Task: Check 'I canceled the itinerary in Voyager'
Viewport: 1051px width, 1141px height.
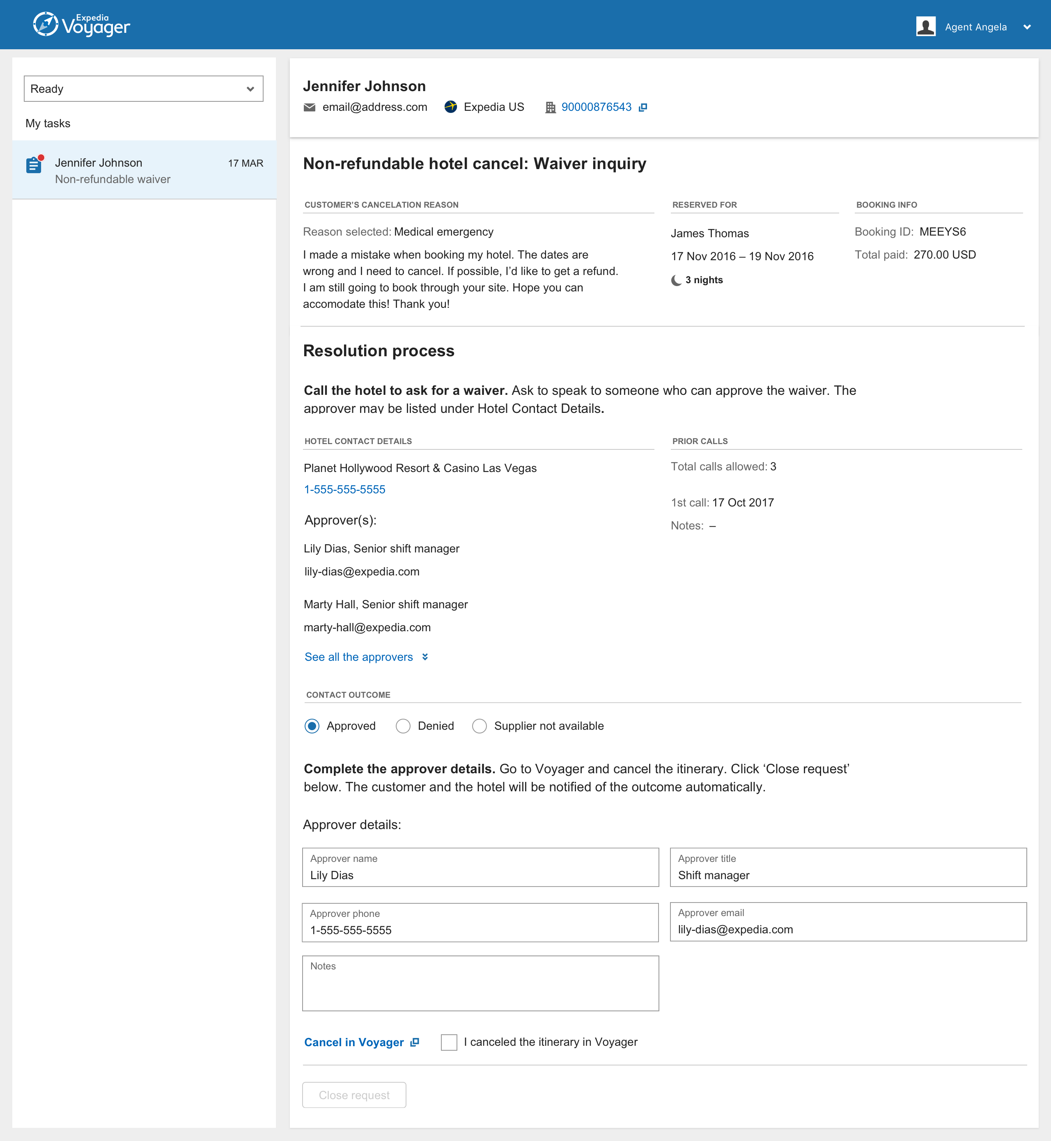Action: [449, 1042]
